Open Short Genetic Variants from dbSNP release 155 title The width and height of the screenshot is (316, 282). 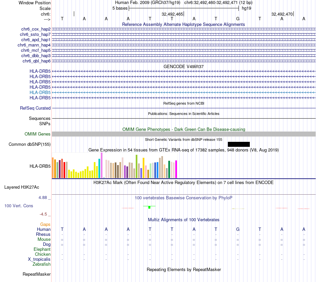pyautogui.click(x=184, y=140)
